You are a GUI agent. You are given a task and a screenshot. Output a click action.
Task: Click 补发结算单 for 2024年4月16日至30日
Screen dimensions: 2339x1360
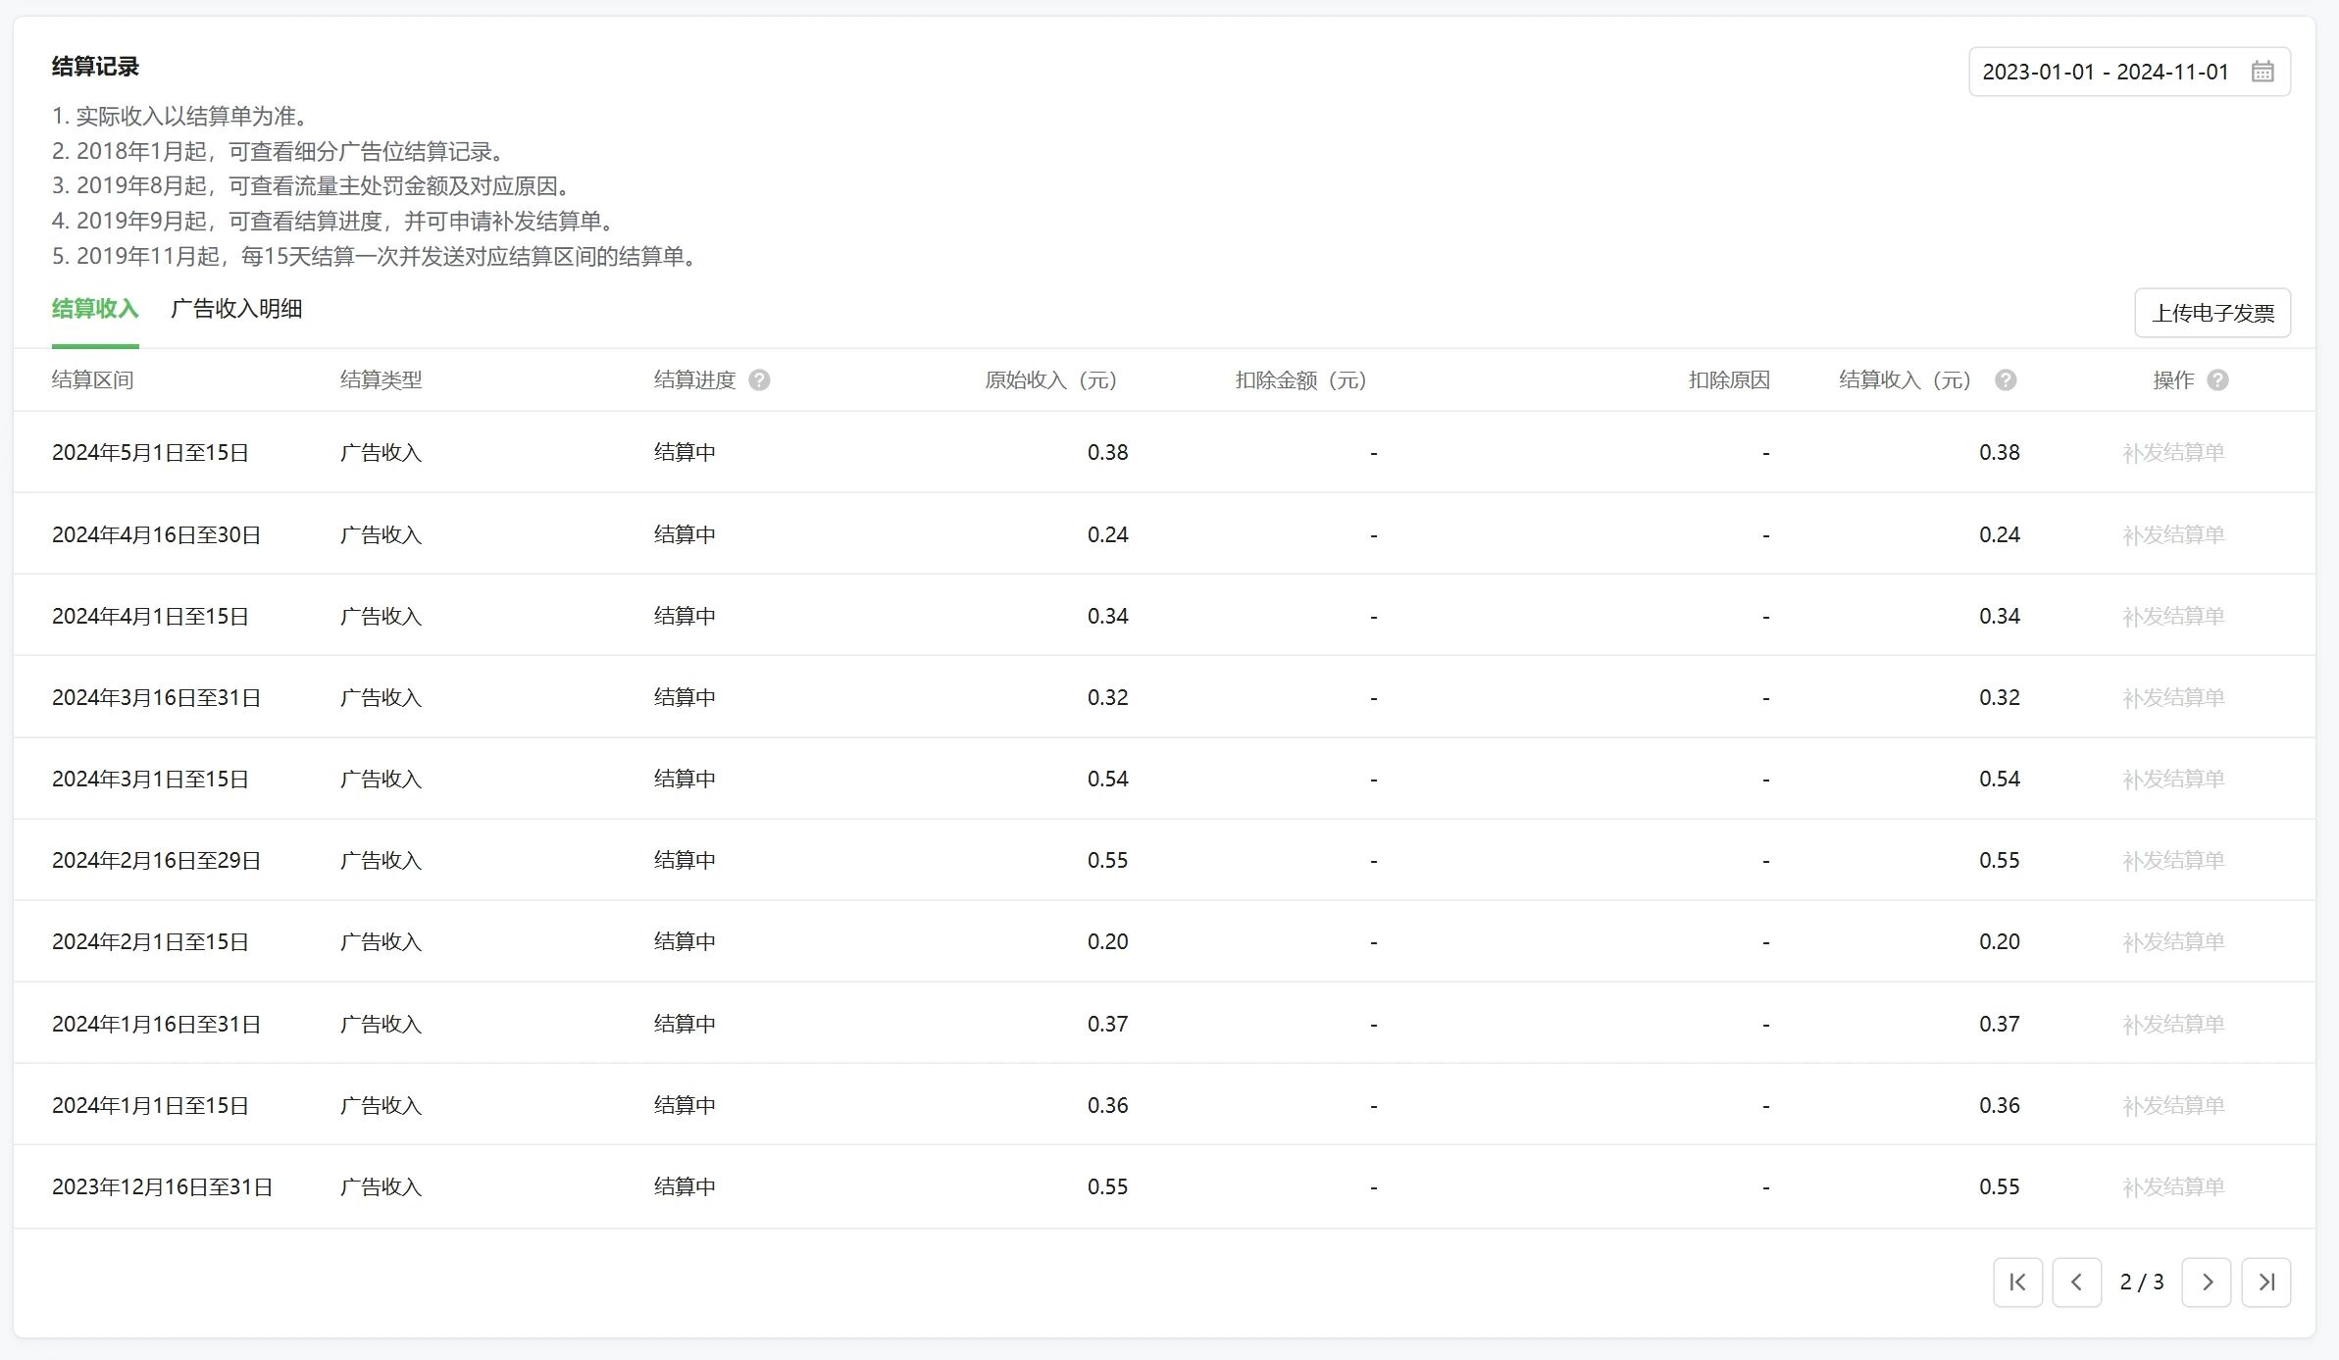[x=2173, y=535]
